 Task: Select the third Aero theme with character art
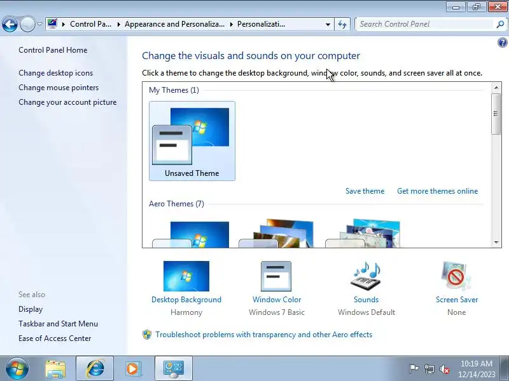(x=363, y=233)
